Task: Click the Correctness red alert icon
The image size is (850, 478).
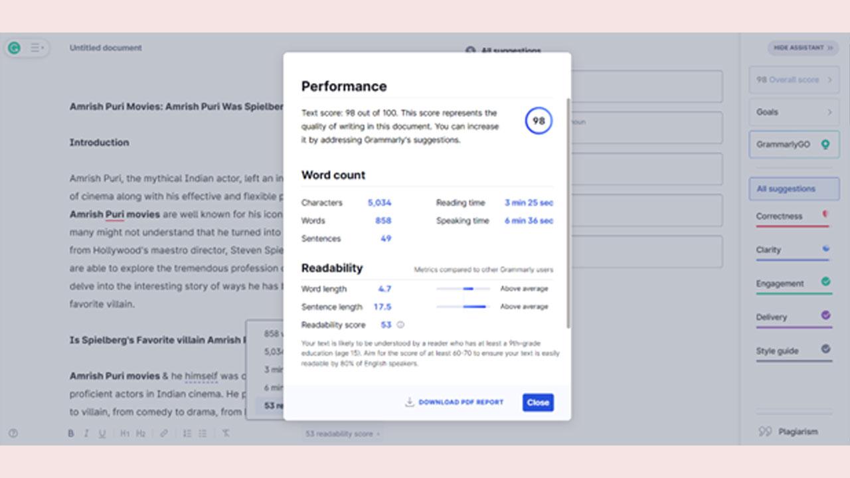Action: point(825,214)
